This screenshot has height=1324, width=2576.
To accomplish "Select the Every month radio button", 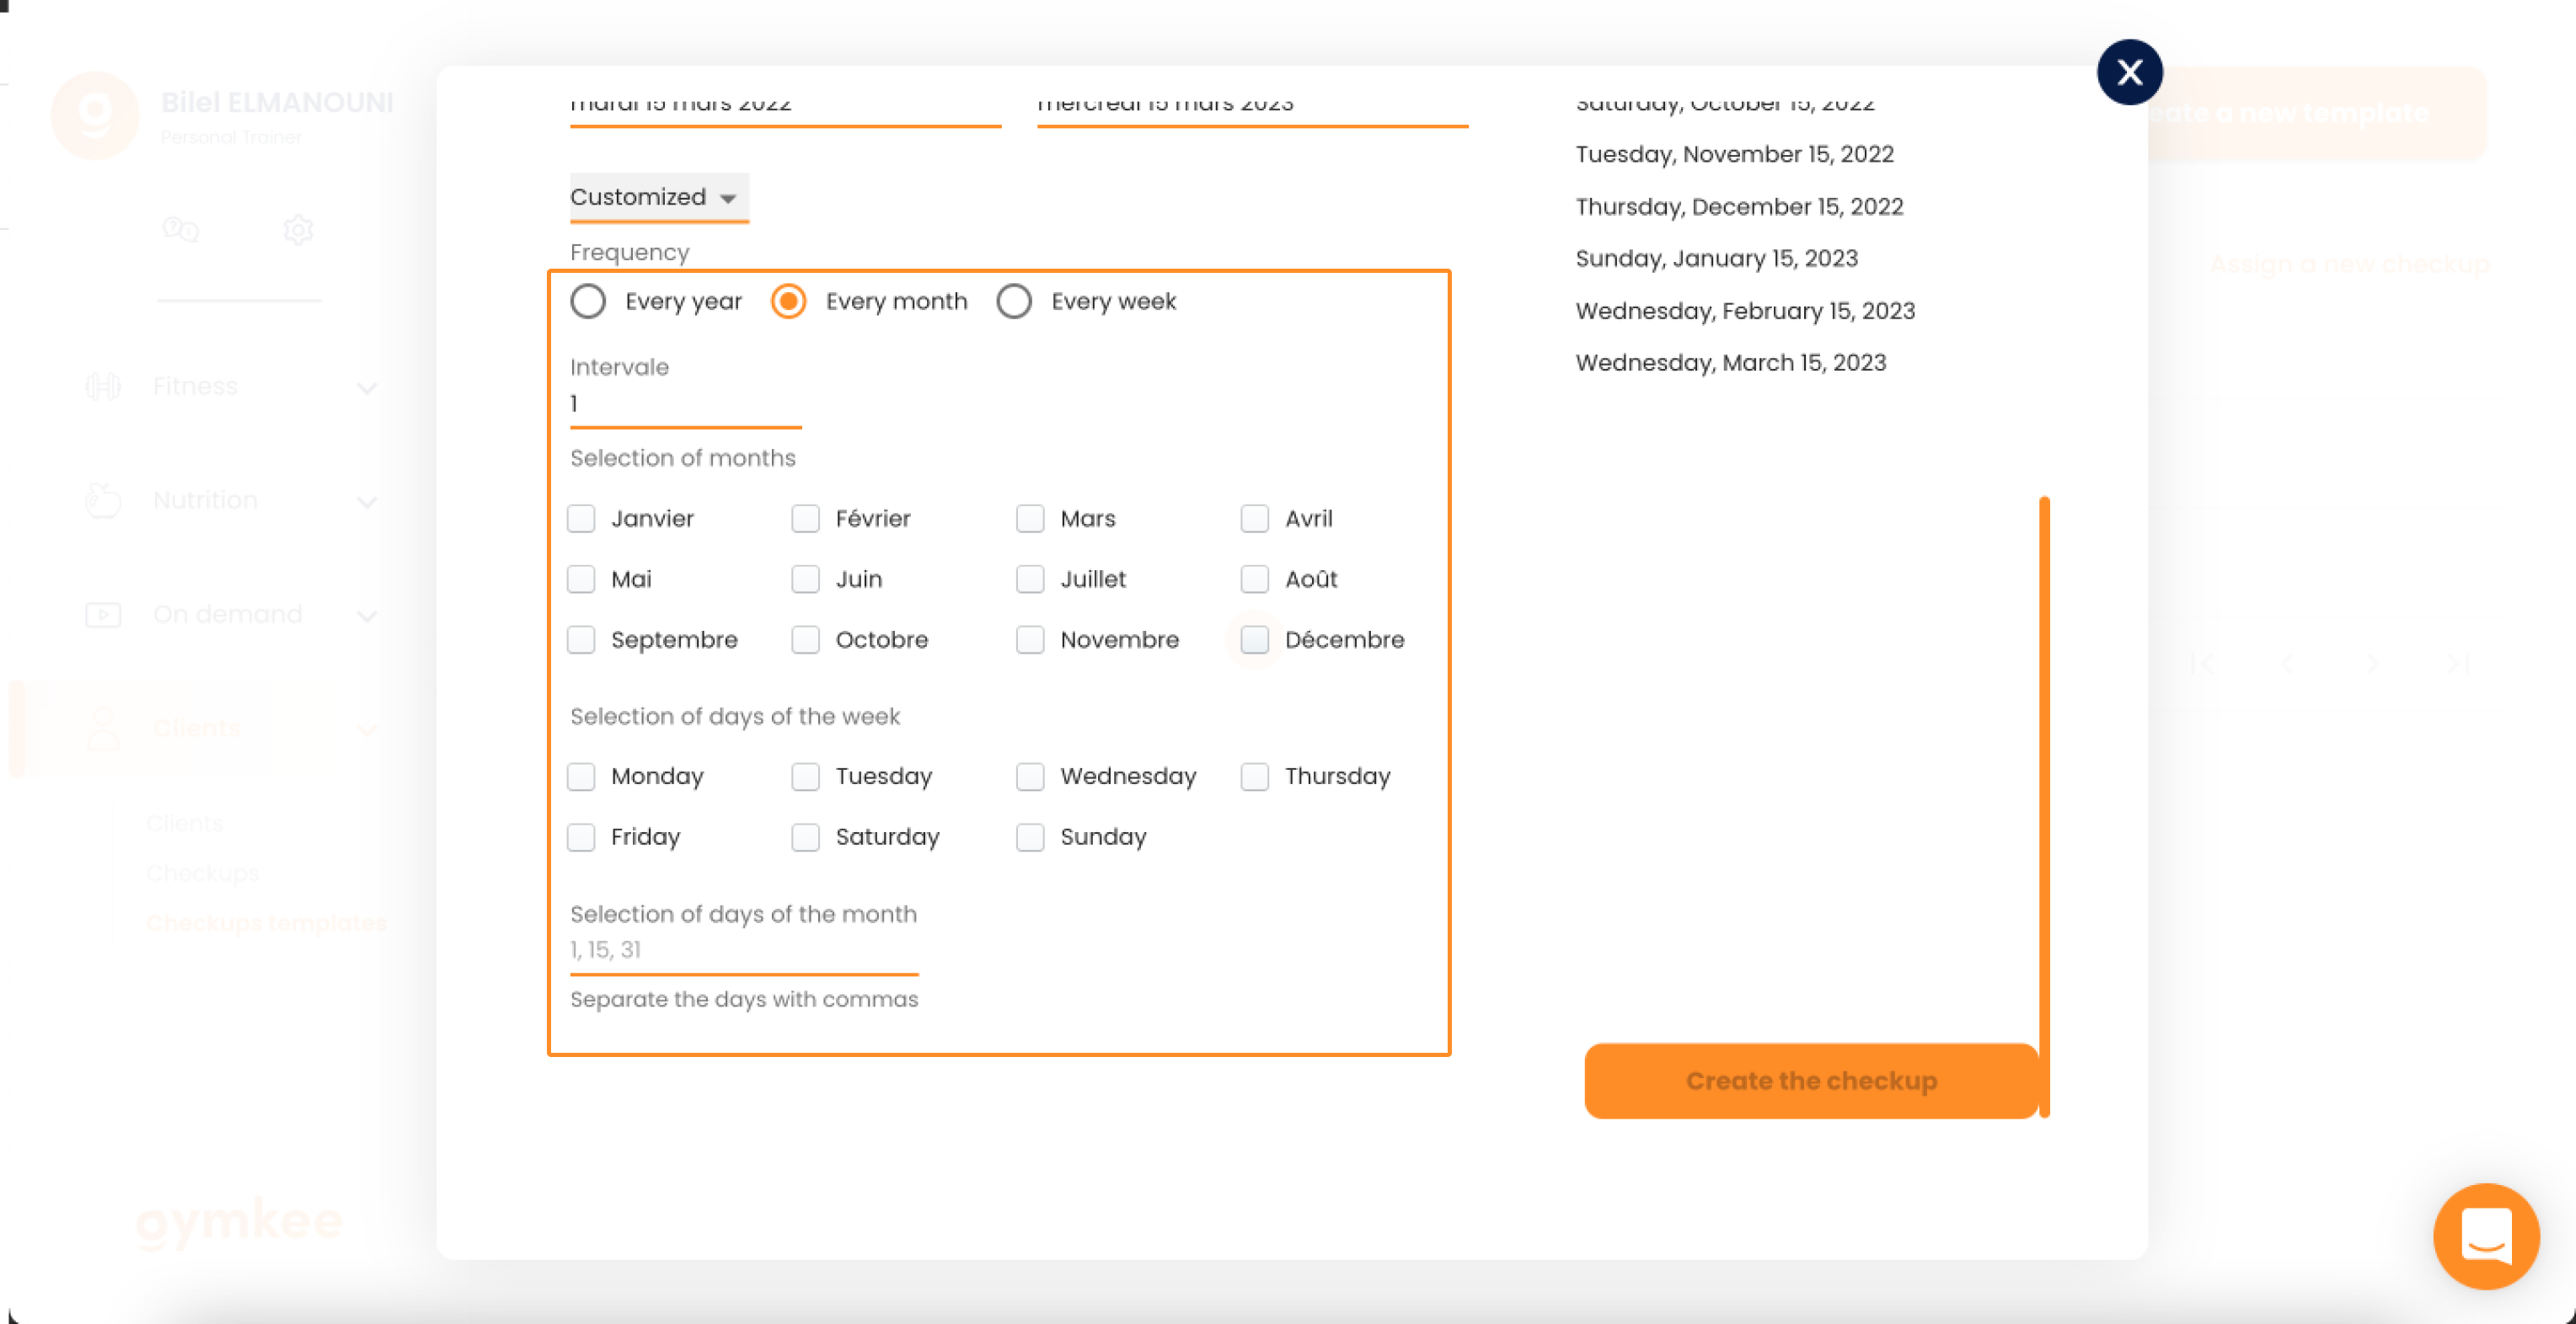I will pyautogui.click(x=789, y=302).
